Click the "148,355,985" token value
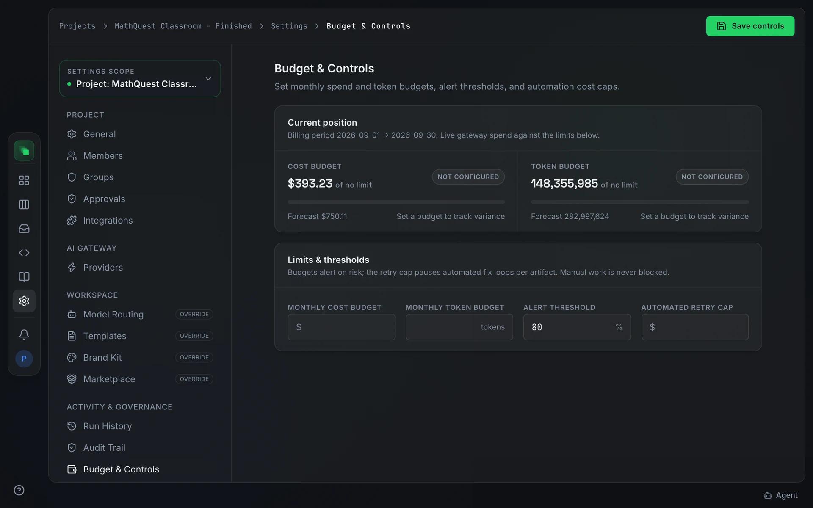Viewport: 813px width, 508px height. click(564, 183)
